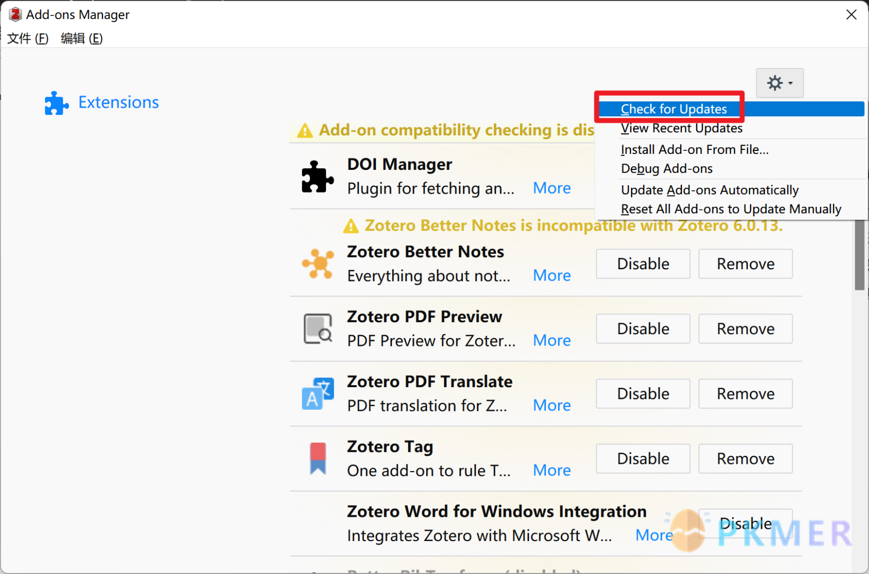
Task: Click the Better Notes incompatibility warning icon
Action: pos(351,226)
